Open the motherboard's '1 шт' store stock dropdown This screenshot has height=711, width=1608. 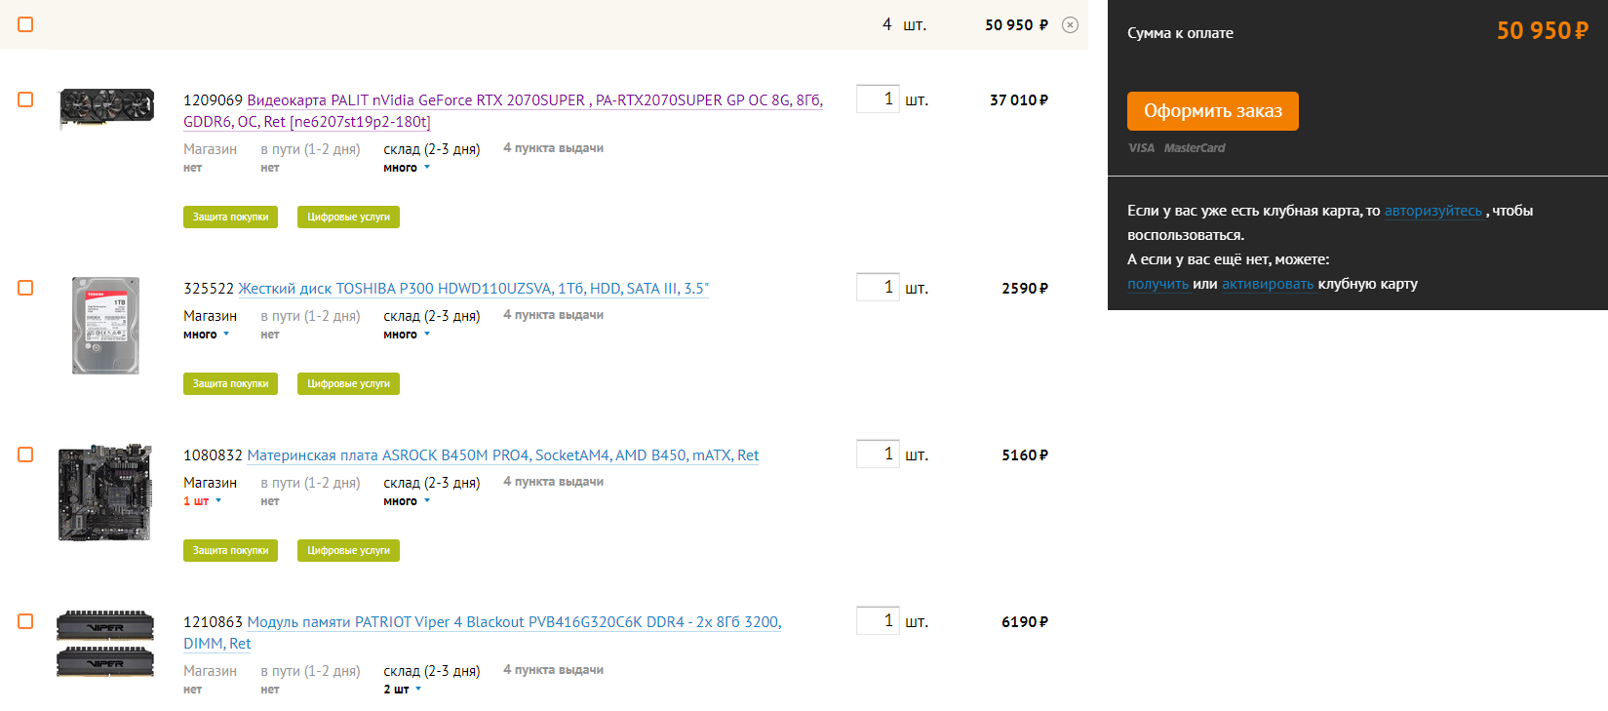pyautogui.click(x=203, y=501)
